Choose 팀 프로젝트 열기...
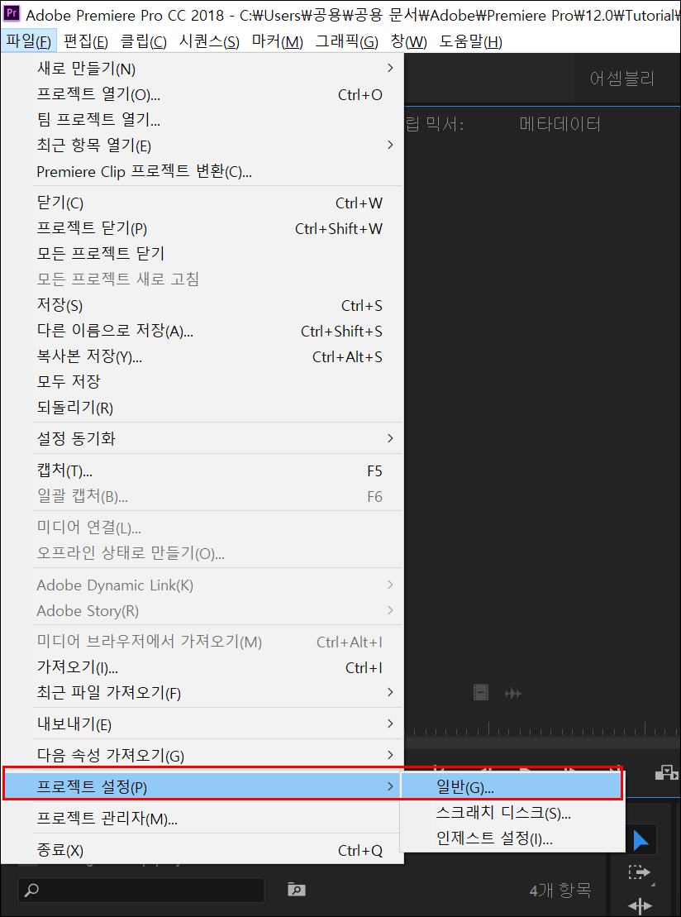The width and height of the screenshot is (681, 917). tap(202, 120)
